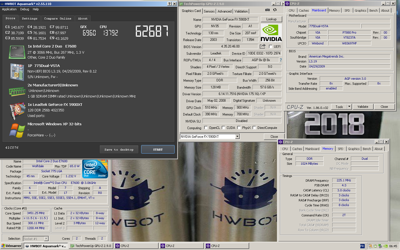Viewport: 400px width, 250px height.
Task: Switch to the Compare Online tab
Action: click(58, 19)
